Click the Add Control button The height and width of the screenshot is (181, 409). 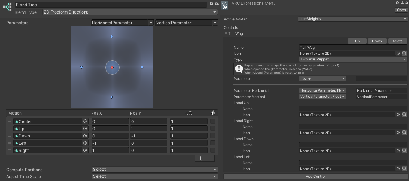coord(315,176)
